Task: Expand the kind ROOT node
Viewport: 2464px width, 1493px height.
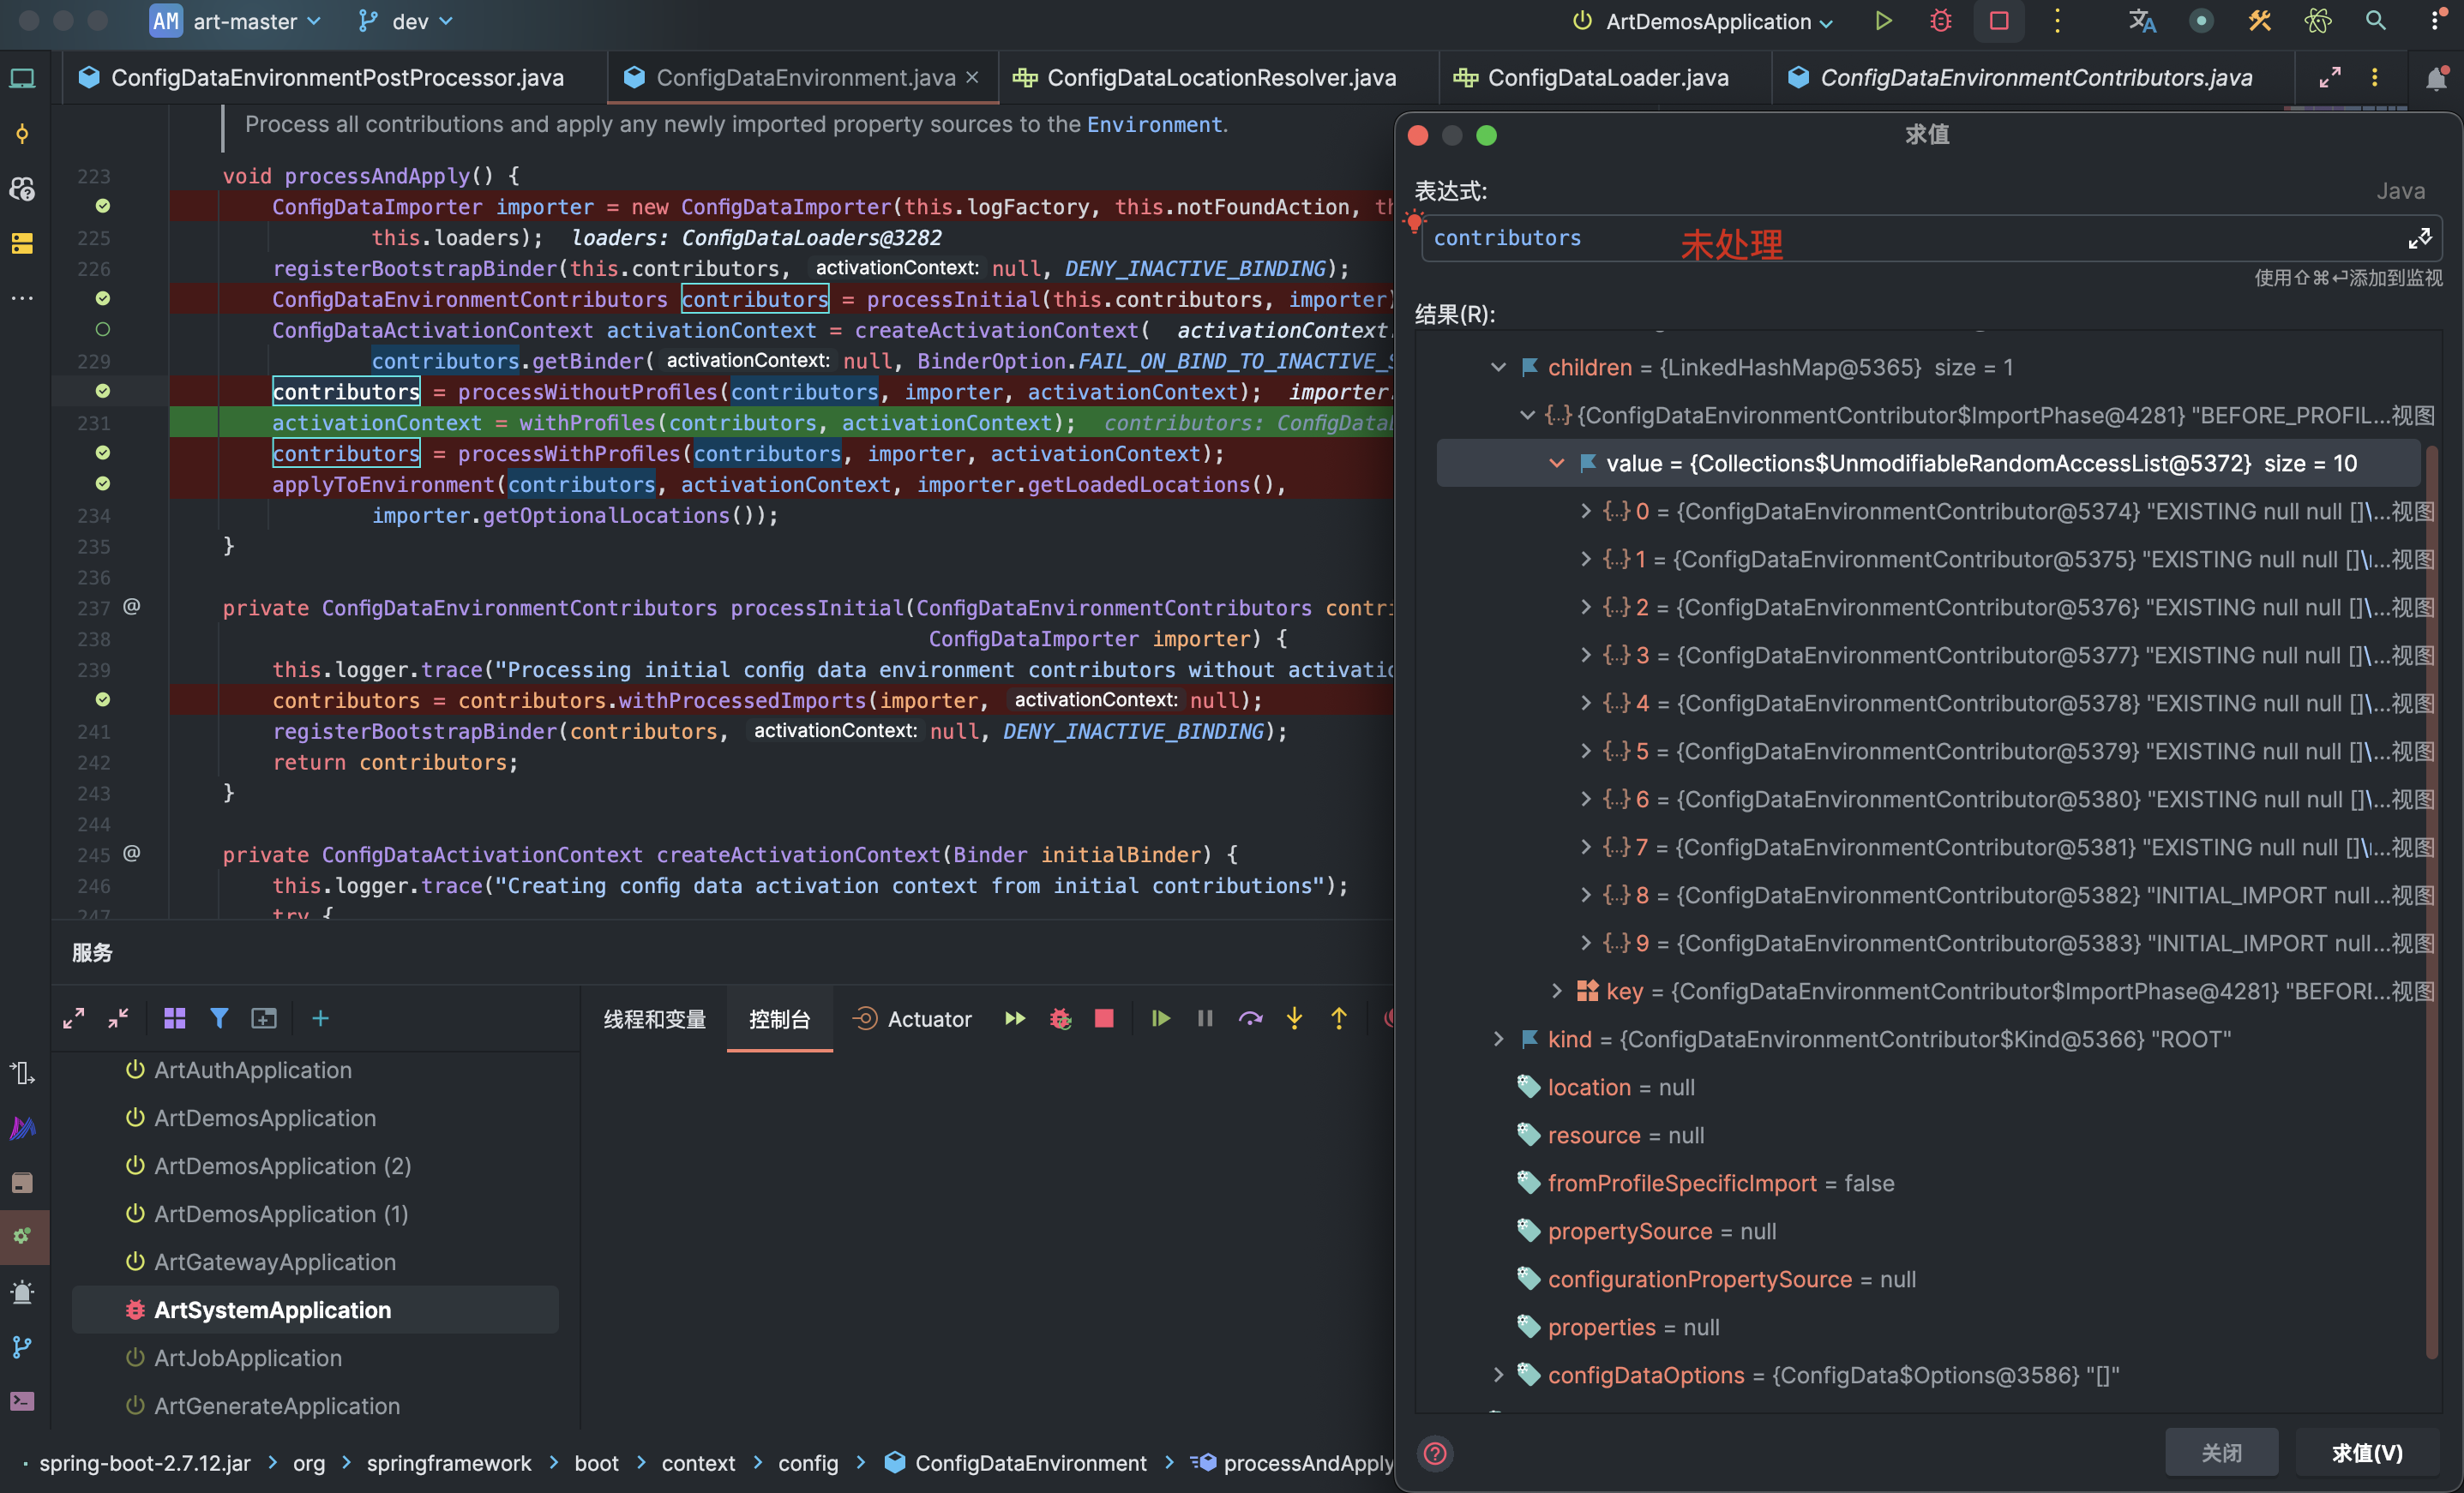Action: pos(1497,1039)
